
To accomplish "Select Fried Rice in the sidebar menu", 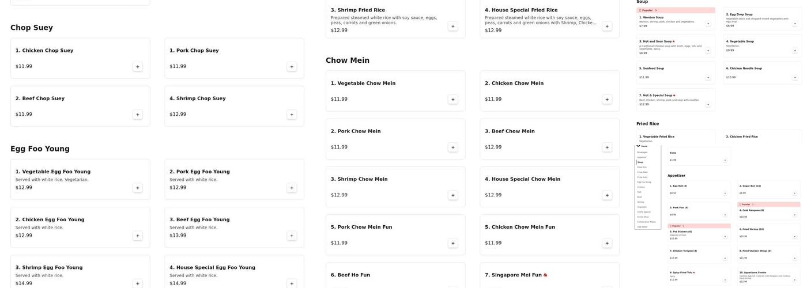I will (x=642, y=167).
